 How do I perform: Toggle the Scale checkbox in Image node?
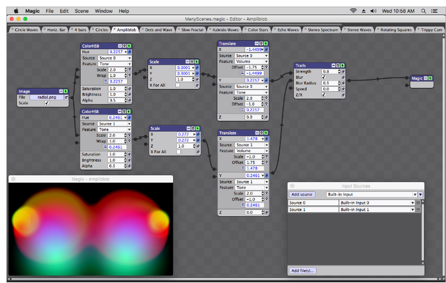[x=47, y=103]
